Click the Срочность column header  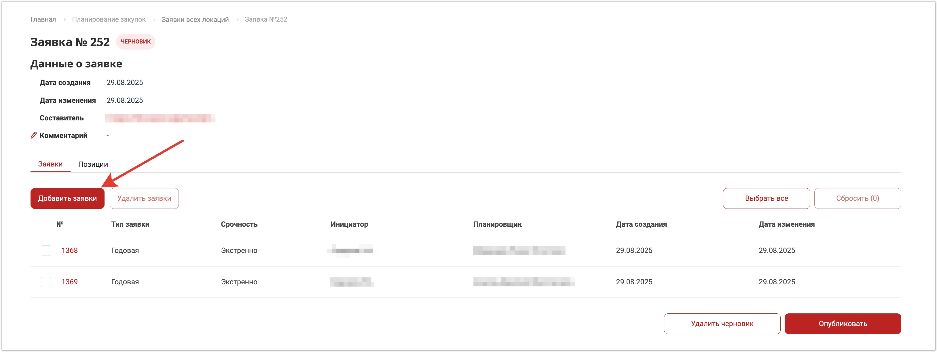click(239, 224)
